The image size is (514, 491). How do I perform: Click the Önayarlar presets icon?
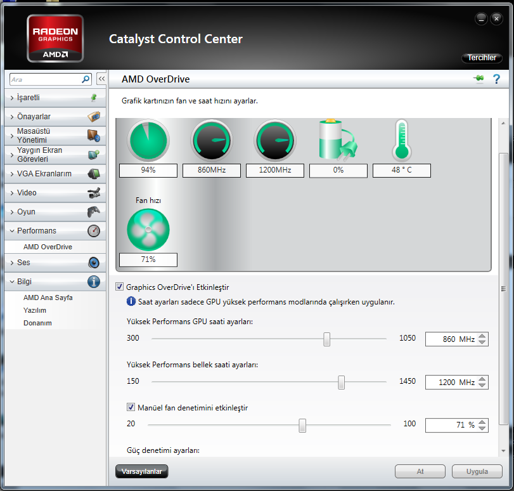click(94, 117)
